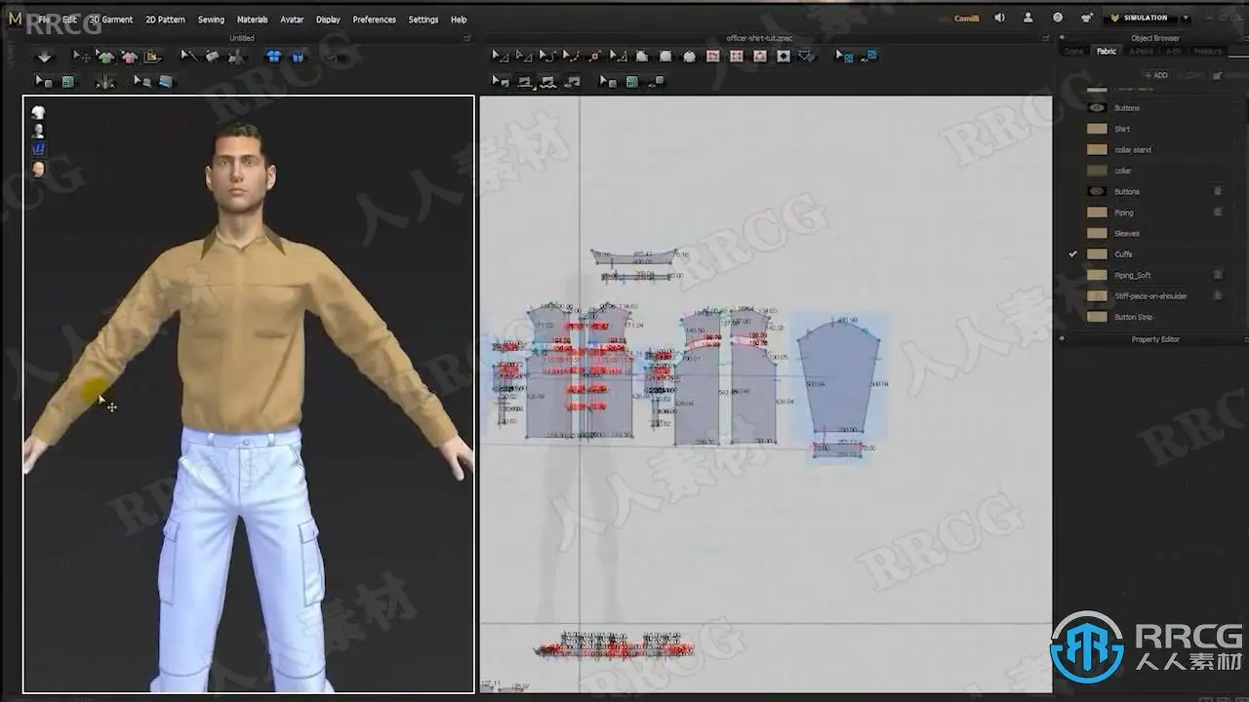Screen dimensions: 1249x702
Task: Click the second blue garment display icon
Action: click(298, 57)
